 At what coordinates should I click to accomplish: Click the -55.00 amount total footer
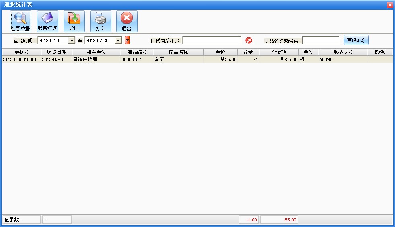(x=279, y=220)
